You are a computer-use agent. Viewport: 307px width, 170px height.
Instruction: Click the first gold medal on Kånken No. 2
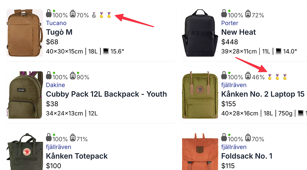(270, 77)
